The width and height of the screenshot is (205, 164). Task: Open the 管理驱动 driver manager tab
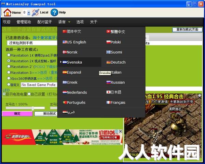tap(24, 22)
